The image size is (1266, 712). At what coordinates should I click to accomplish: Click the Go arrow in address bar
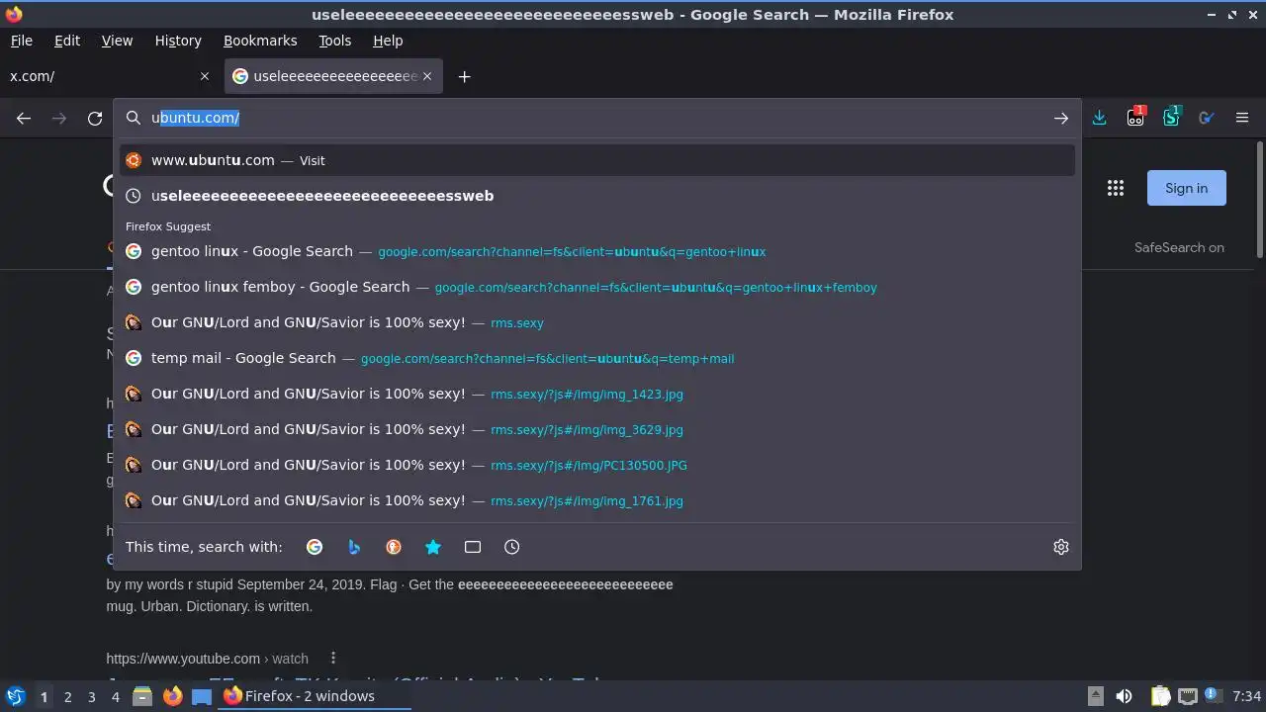click(1060, 118)
